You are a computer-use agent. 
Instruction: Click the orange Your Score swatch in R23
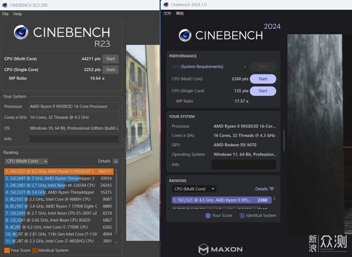(7, 250)
